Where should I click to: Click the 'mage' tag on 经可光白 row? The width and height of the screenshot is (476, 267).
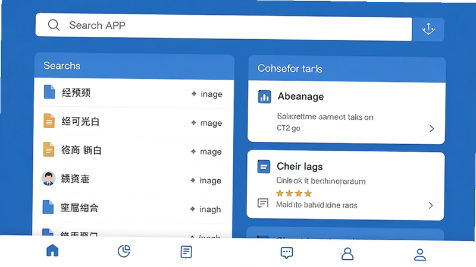click(211, 123)
